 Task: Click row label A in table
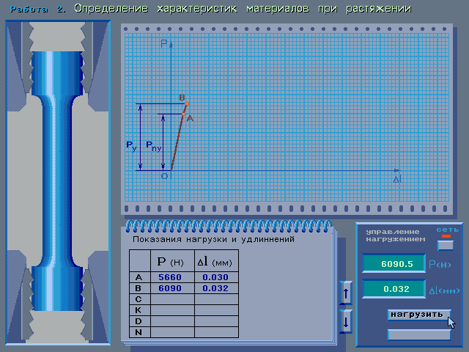tap(140, 277)
